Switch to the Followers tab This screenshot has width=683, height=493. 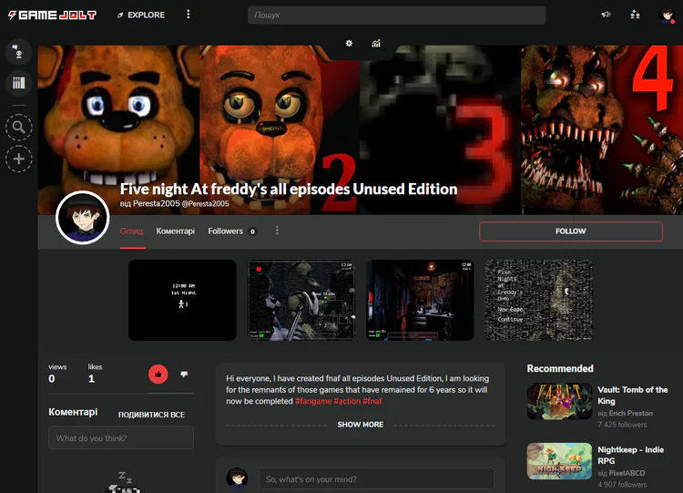point(232,231)
